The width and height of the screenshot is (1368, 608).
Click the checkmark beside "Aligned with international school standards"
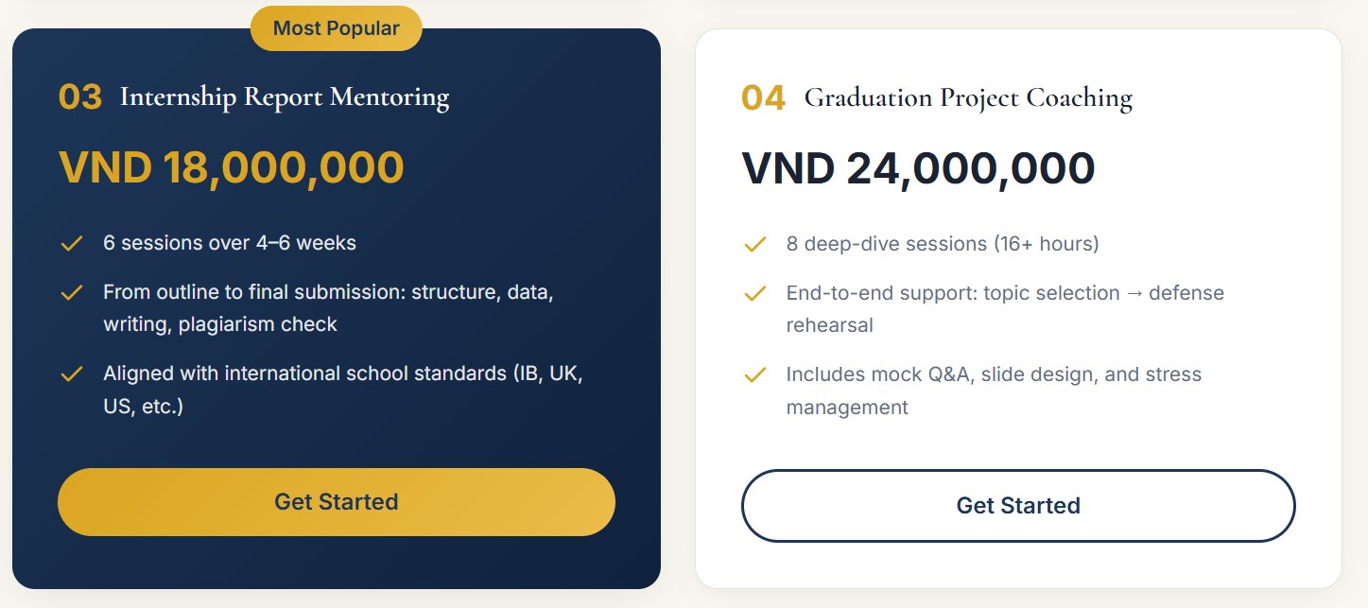[72, 374]
